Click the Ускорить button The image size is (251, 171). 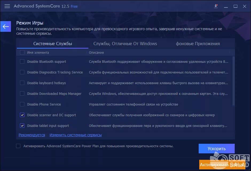217,149
